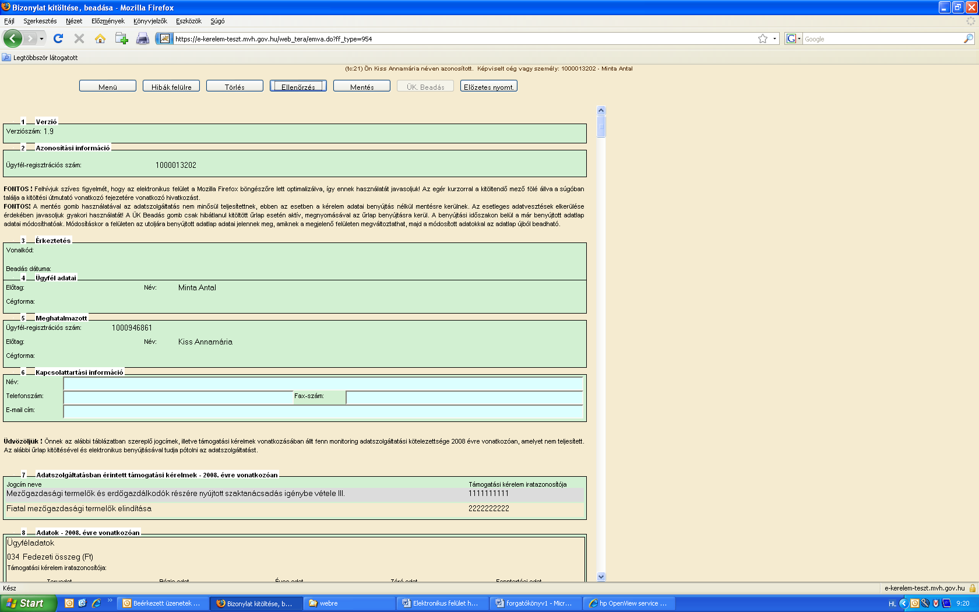Go to home page via house icon
Screen dimensions: 979x612
point(100,38)
